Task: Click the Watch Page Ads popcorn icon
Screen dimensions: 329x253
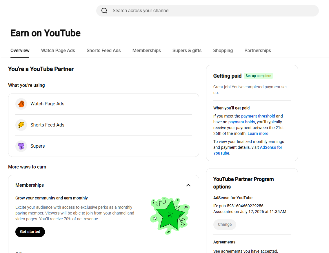Action: [x=21, y=104]
